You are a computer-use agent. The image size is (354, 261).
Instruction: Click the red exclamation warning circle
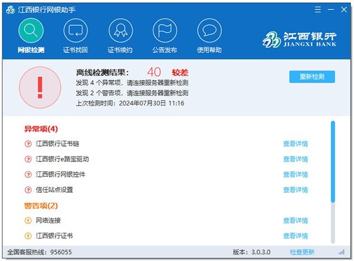coord(40,87)
